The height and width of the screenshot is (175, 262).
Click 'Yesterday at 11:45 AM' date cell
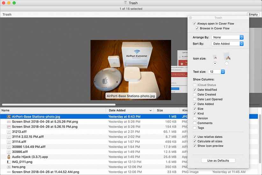(229, 172)
